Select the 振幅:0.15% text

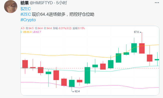point(79,28)
